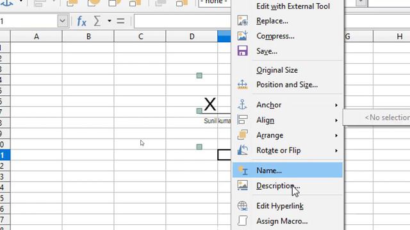Select column C header
This screenshot has width=410, height=230.
pyautogui.click(x=140, y=36)
